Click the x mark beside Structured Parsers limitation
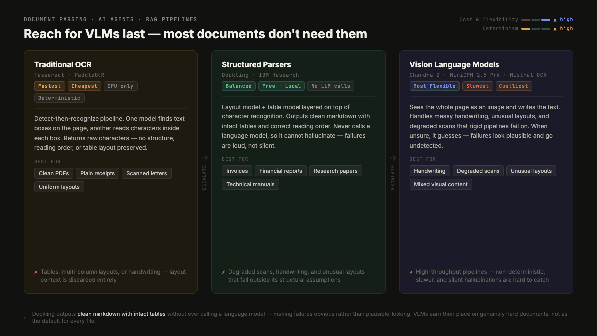The height and width of the screenshot is (336, 597). pyautogui.click(x=223, y=272)
